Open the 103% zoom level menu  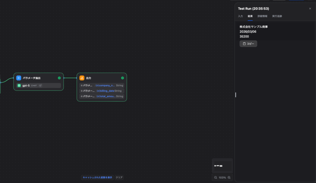[222, 177]
